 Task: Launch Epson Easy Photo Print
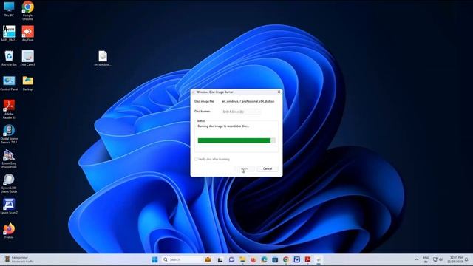[9, 159]
